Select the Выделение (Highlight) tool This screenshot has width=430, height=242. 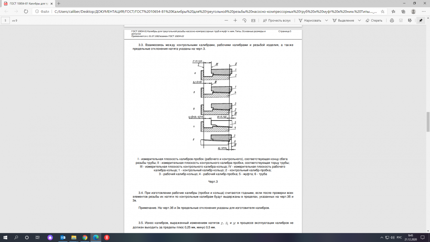343,21
